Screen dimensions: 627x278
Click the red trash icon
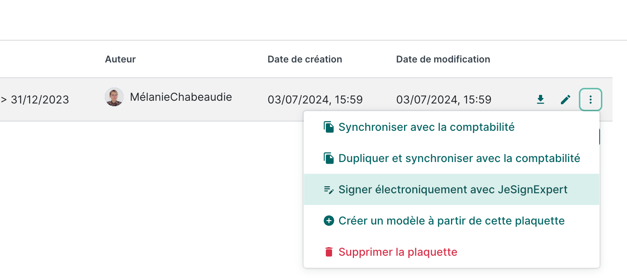(x=329, y=252)
